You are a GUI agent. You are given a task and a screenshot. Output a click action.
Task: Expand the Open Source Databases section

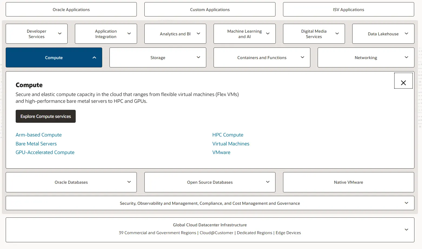pos(210,182)
